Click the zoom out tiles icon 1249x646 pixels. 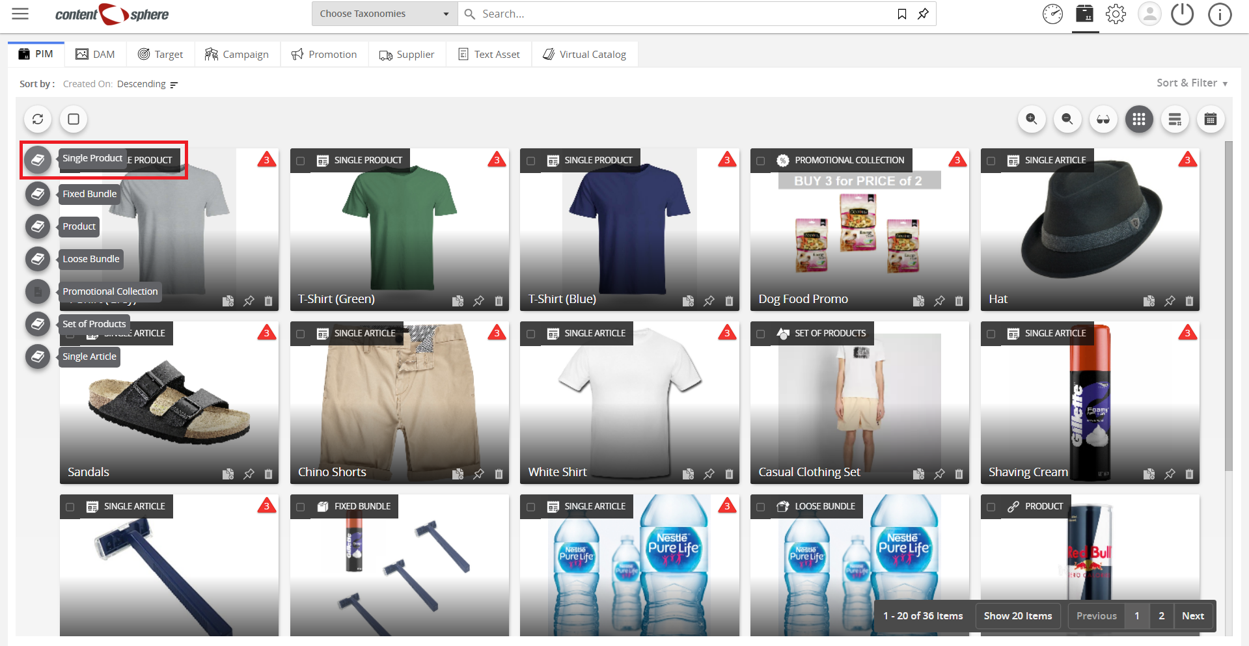point(1067,119)
